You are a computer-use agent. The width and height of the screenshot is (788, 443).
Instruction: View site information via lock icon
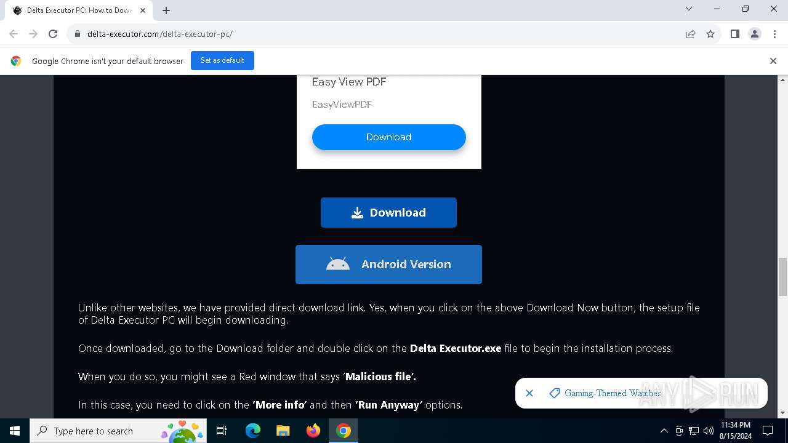coord(77,34)
